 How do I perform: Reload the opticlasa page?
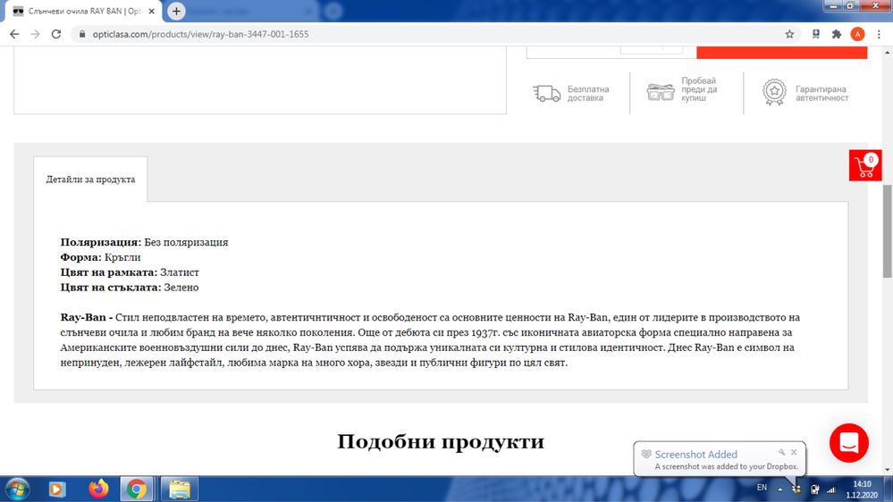(55, 34)
